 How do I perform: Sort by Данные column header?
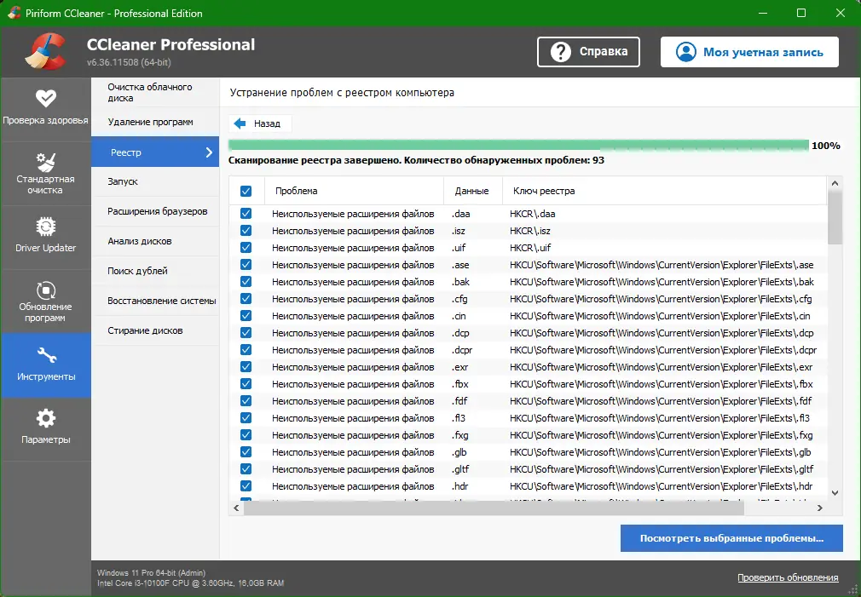[473, 191]
